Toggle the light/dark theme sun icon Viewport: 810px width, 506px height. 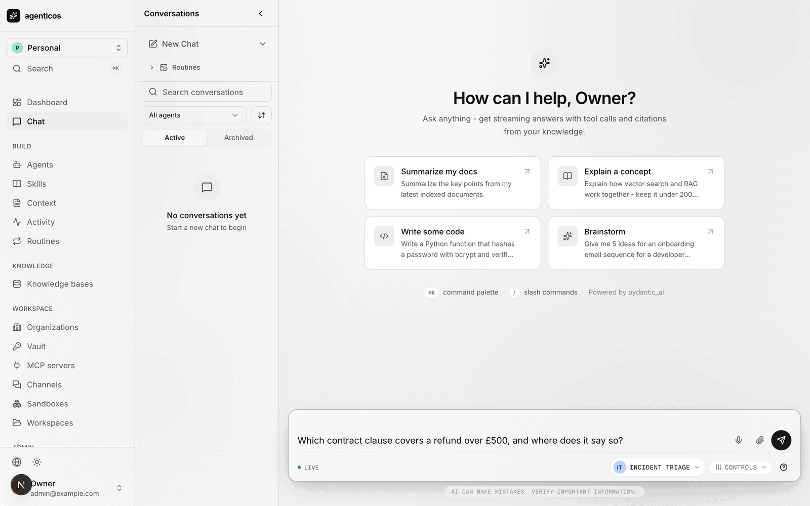point(37,462)
